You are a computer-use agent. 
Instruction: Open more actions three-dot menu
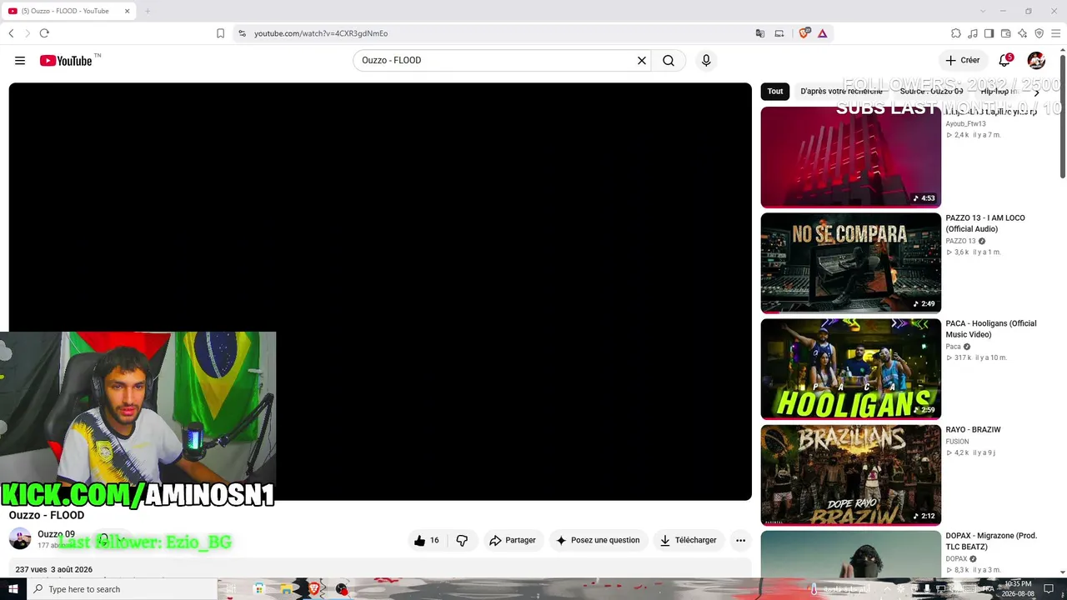[740, 540]
